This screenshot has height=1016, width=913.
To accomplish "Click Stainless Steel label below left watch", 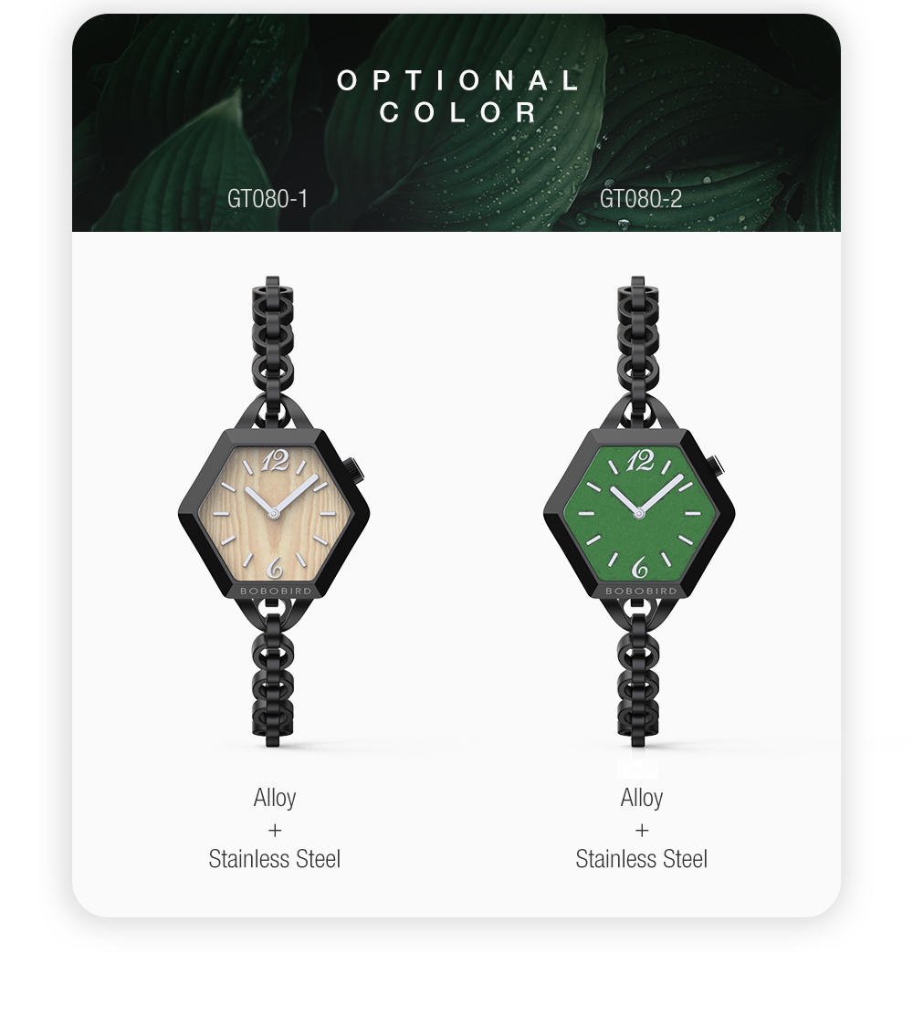I will coord(274,859).
